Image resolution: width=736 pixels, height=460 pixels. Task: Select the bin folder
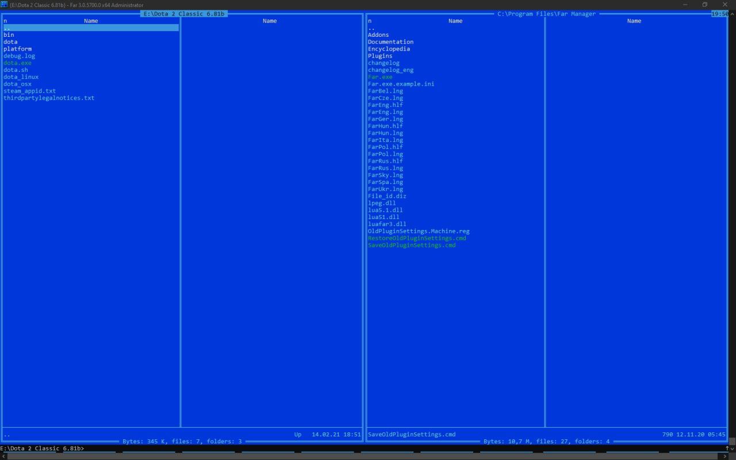(9, 34)
